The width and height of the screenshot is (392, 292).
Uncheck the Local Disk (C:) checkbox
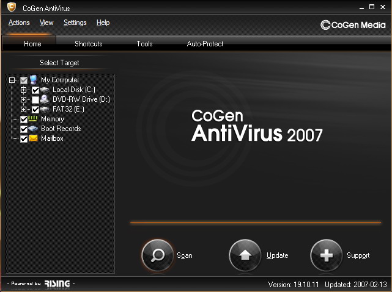point(35,90)
